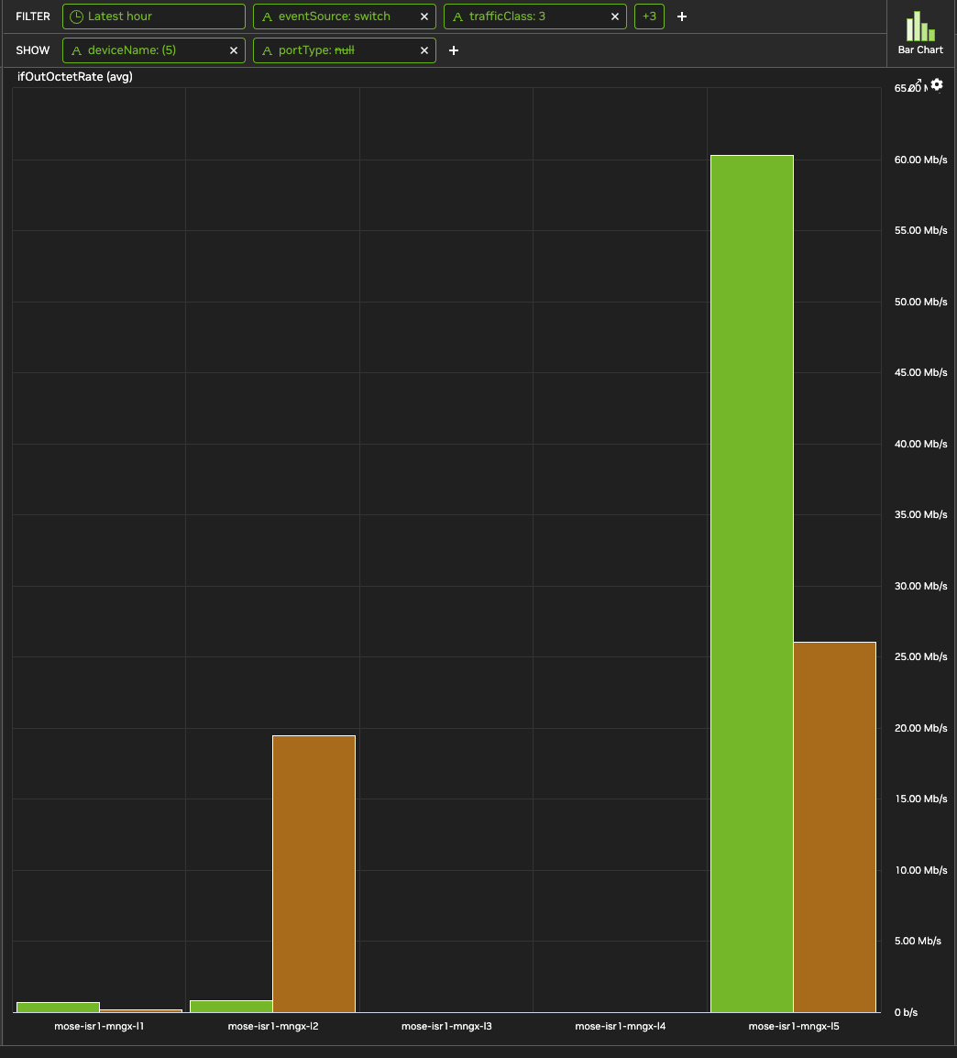Click the 25.00 Mb/s axis value
The image size is (957, 1058).
[920, 656]
